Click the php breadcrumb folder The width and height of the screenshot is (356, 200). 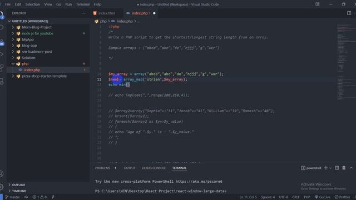pos(103,21)
